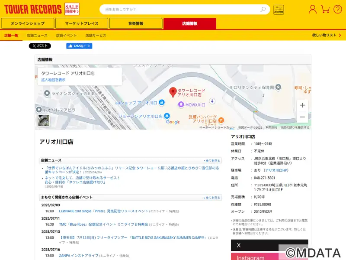Viewport: 346px width, 260px height.
Task: Click the レオパレスアピラ map marker
Action: tap(39, 110)
